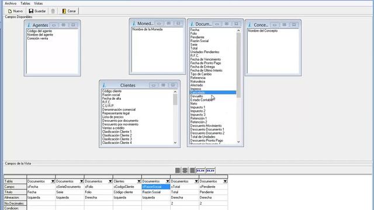Click the Docum... list scroll-up arrow

coord(238,30)
